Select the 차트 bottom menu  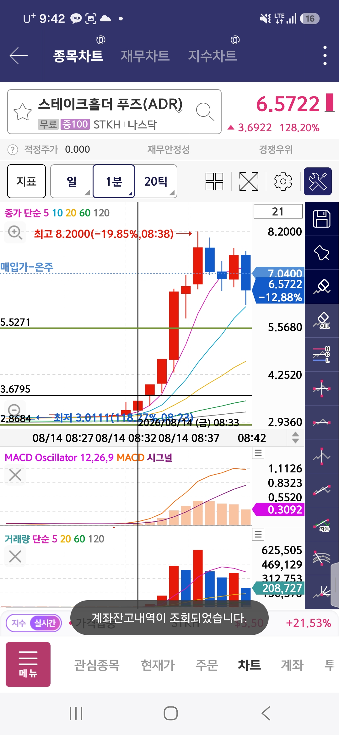point(249,665)
